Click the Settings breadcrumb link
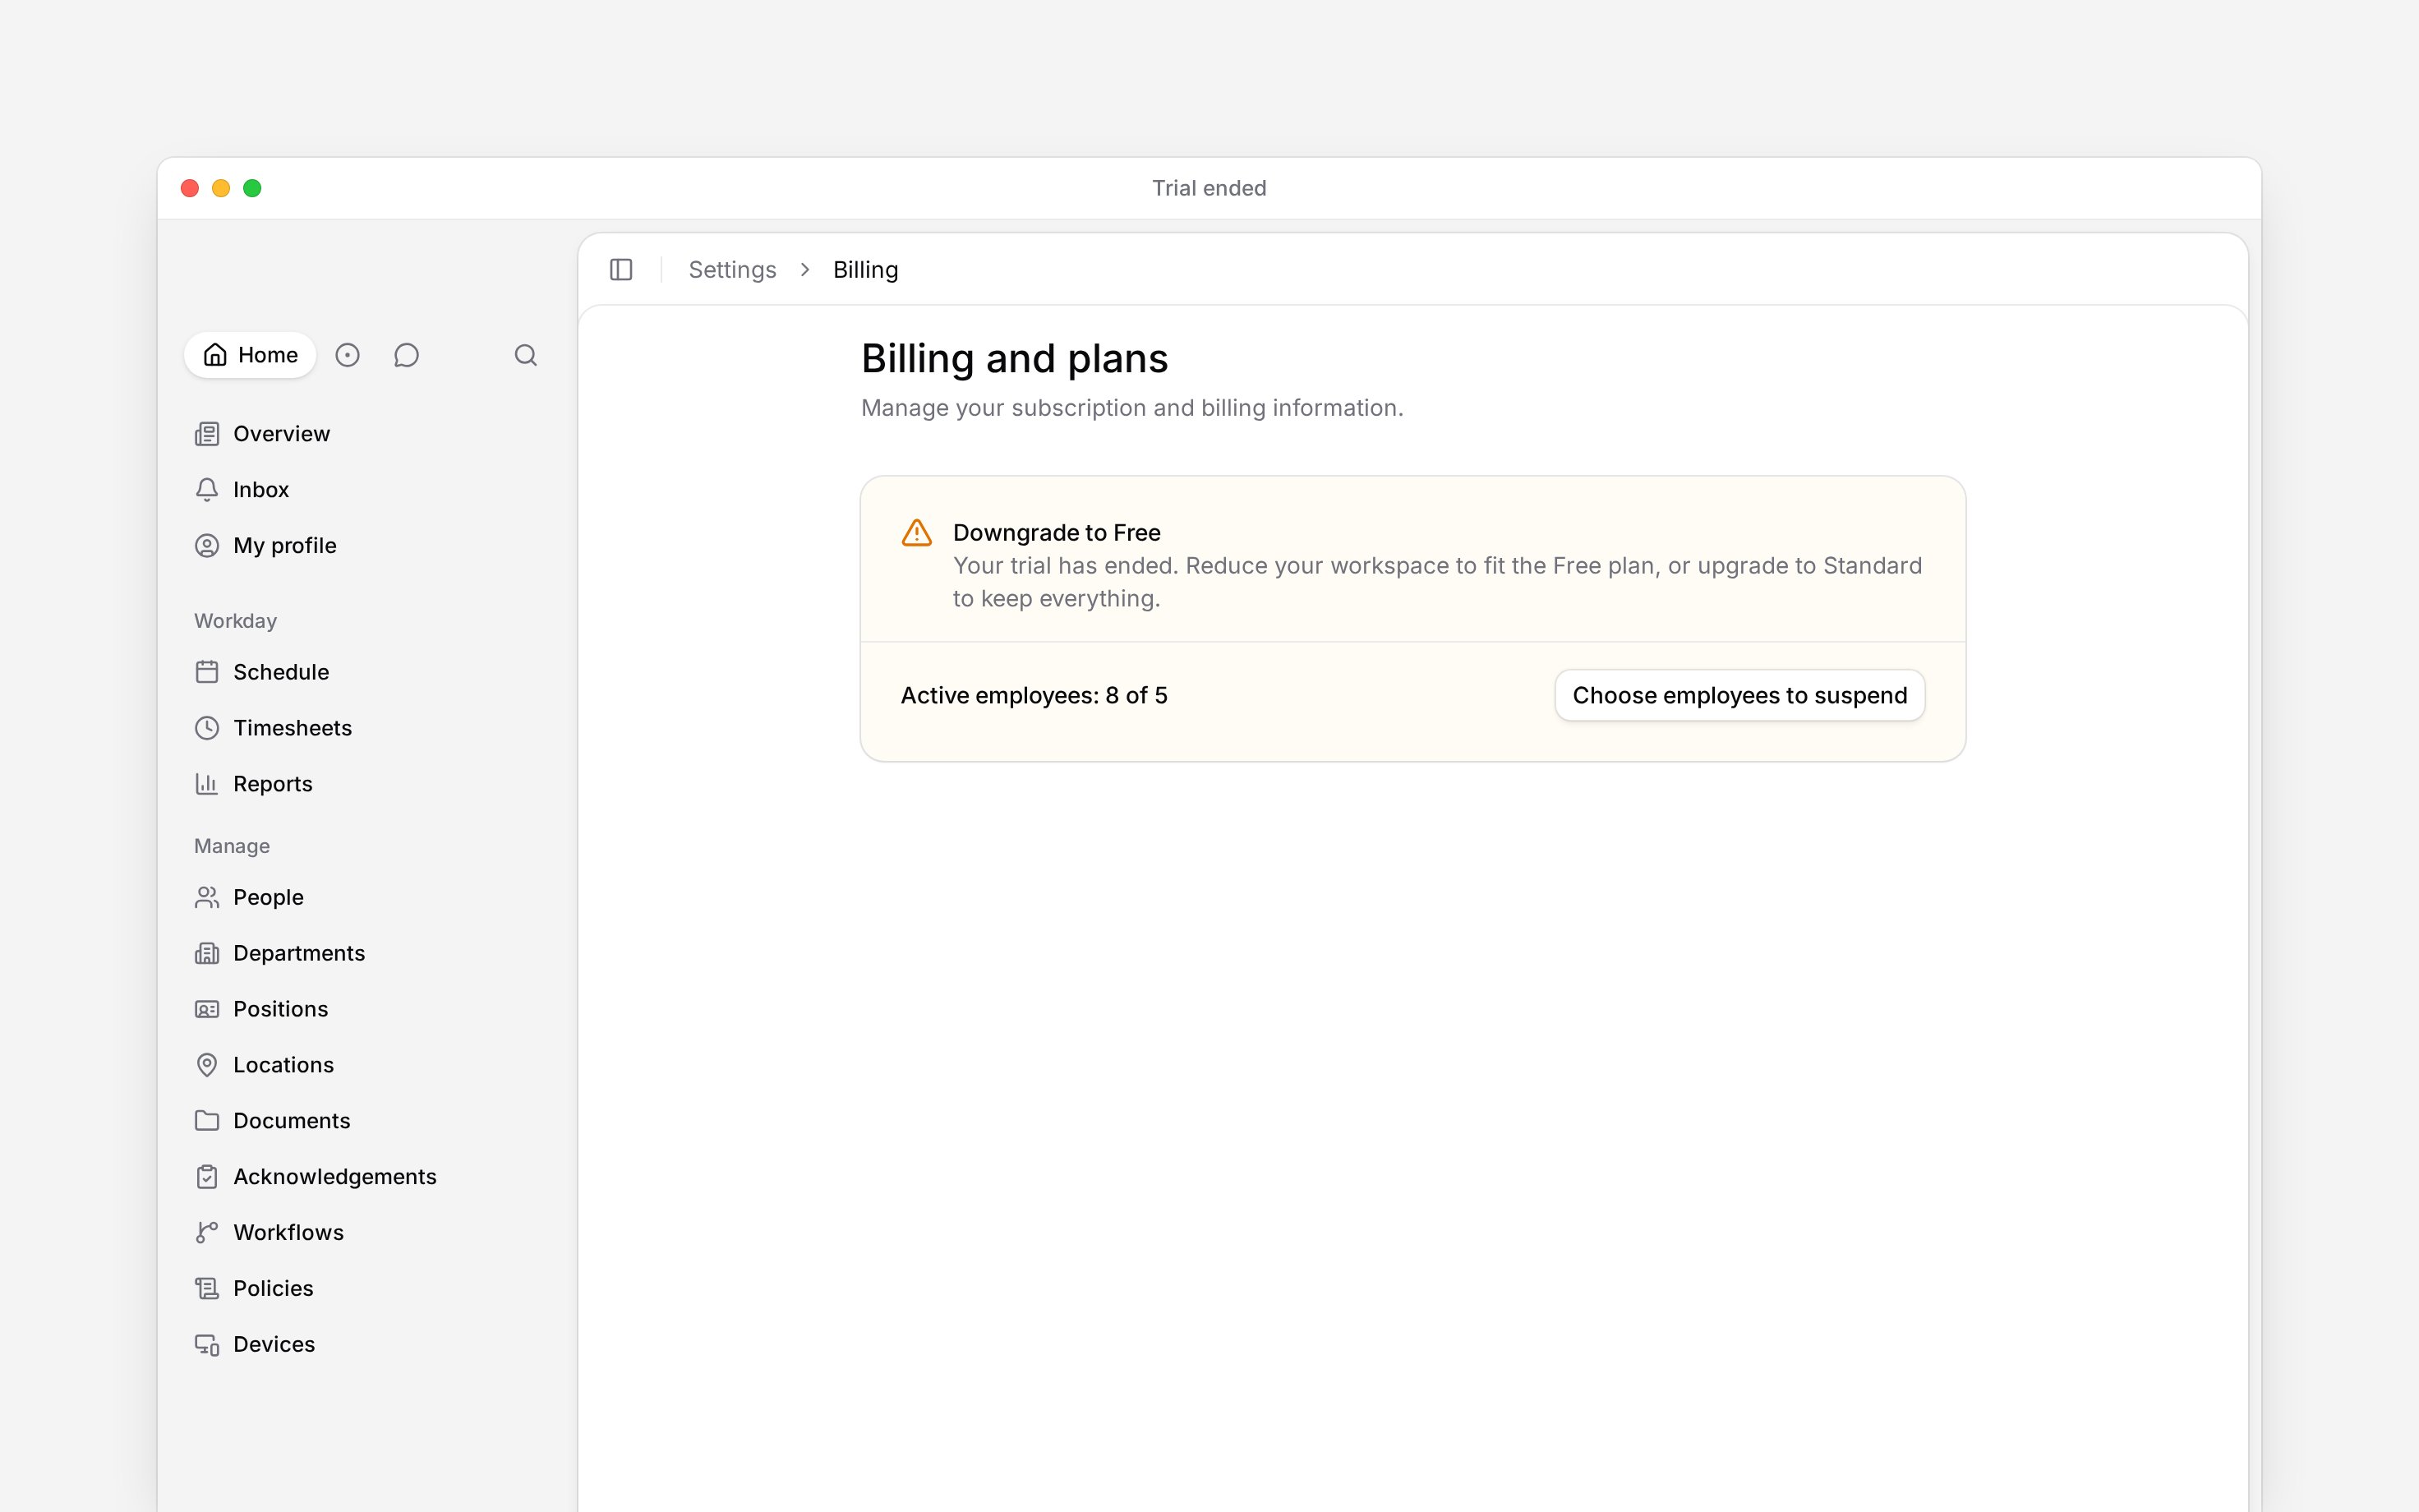 pos(731,270)
